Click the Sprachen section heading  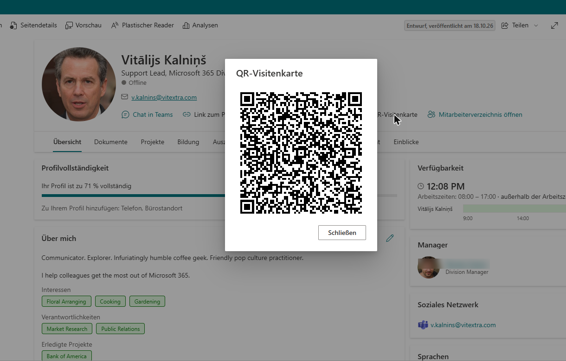pyautogui.click(x=433, y=356)
